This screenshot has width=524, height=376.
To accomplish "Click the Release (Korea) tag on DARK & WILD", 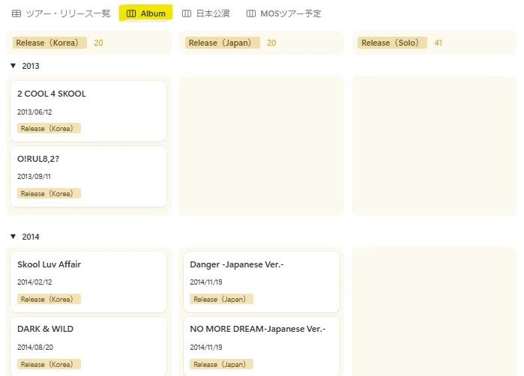I will (49, 364).
